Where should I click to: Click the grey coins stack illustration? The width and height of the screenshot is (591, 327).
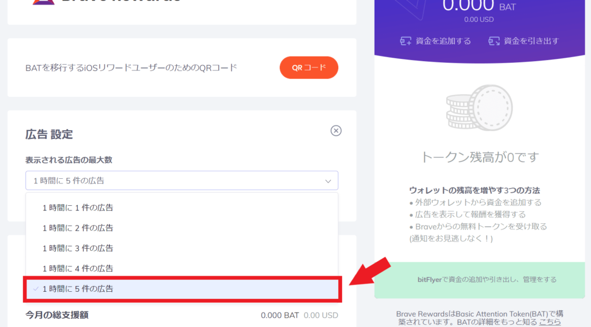(x=479, y=108)
